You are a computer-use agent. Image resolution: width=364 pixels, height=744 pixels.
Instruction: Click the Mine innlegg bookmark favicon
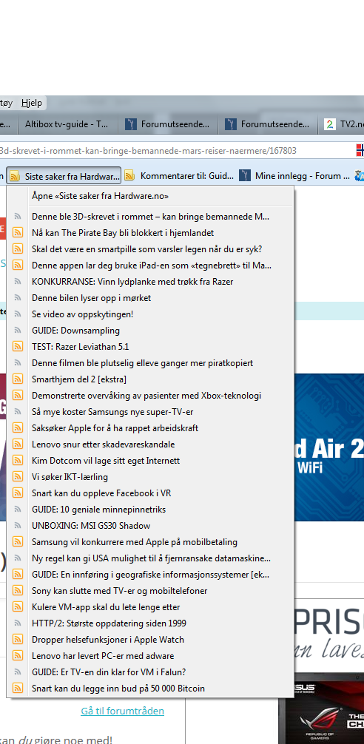coord(244,176)
